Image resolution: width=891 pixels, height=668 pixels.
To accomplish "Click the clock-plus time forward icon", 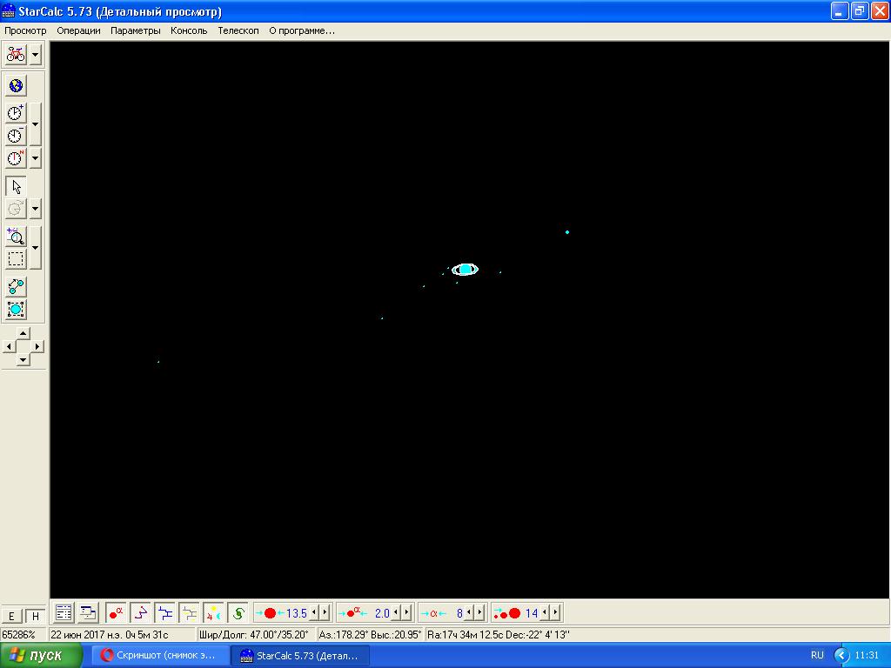I will point(16,113).
